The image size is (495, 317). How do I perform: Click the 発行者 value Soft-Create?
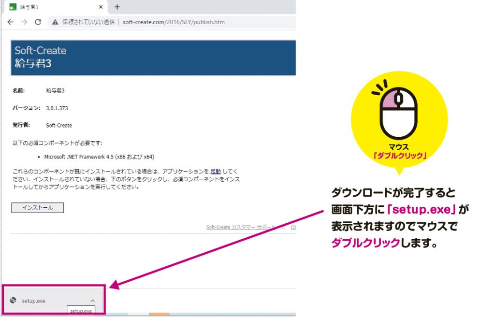(x=59, y=125)
